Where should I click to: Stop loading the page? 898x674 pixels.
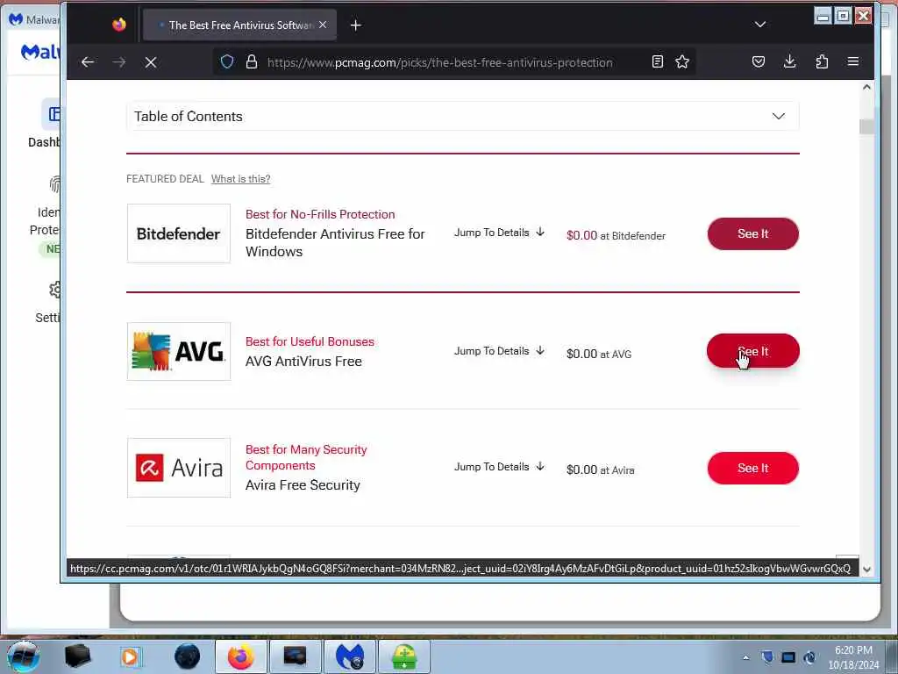(x=151, y=62)
